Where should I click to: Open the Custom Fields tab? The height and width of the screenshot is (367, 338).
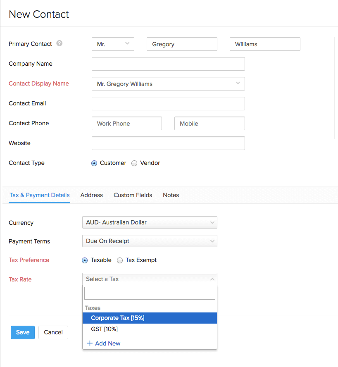[x=133, y=195]
